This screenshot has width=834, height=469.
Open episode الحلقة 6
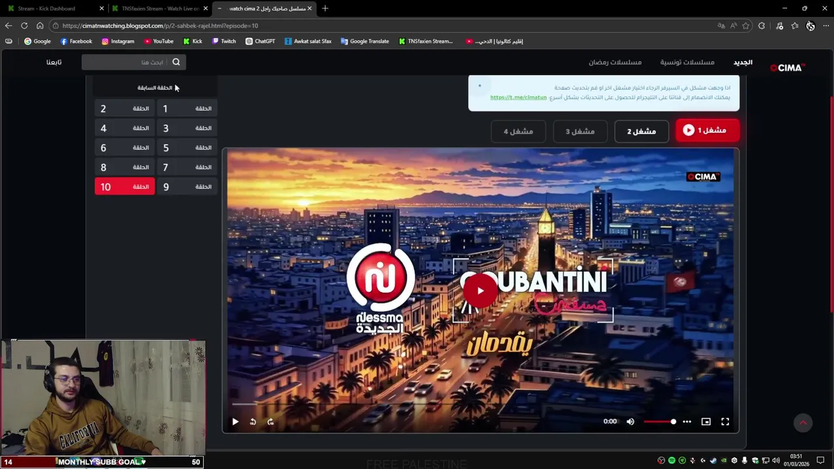124,148
